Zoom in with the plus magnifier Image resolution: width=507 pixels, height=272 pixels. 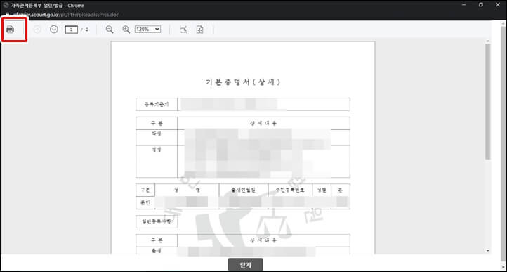[126, 30]
